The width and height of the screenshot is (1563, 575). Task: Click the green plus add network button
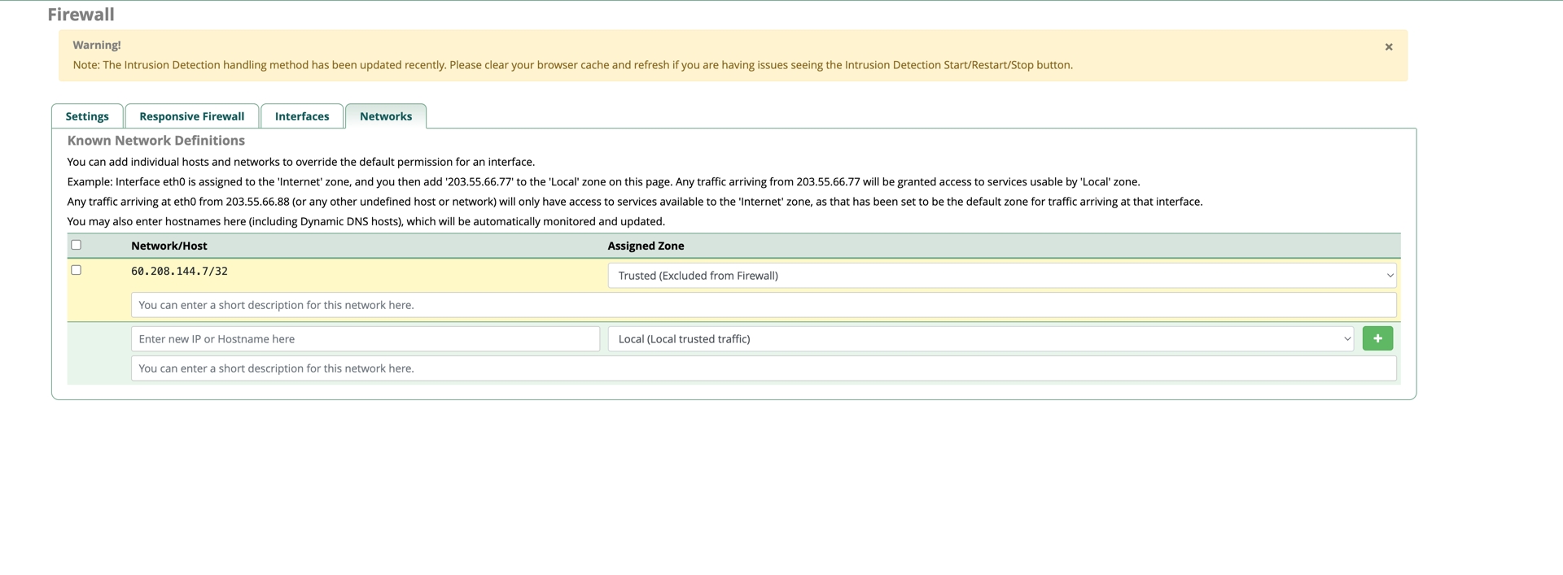(1377, 338)
